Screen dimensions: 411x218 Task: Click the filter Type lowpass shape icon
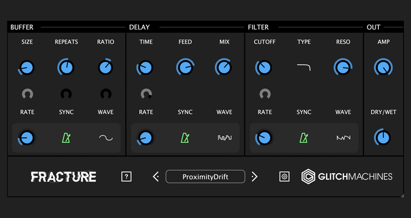point(304,68)
